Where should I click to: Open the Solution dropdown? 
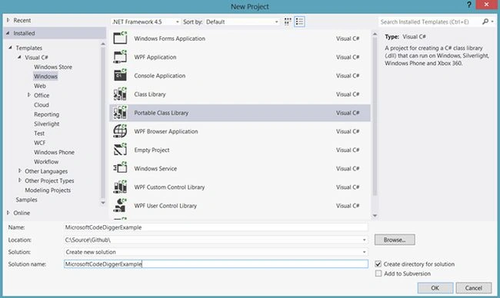click(364, 252)
